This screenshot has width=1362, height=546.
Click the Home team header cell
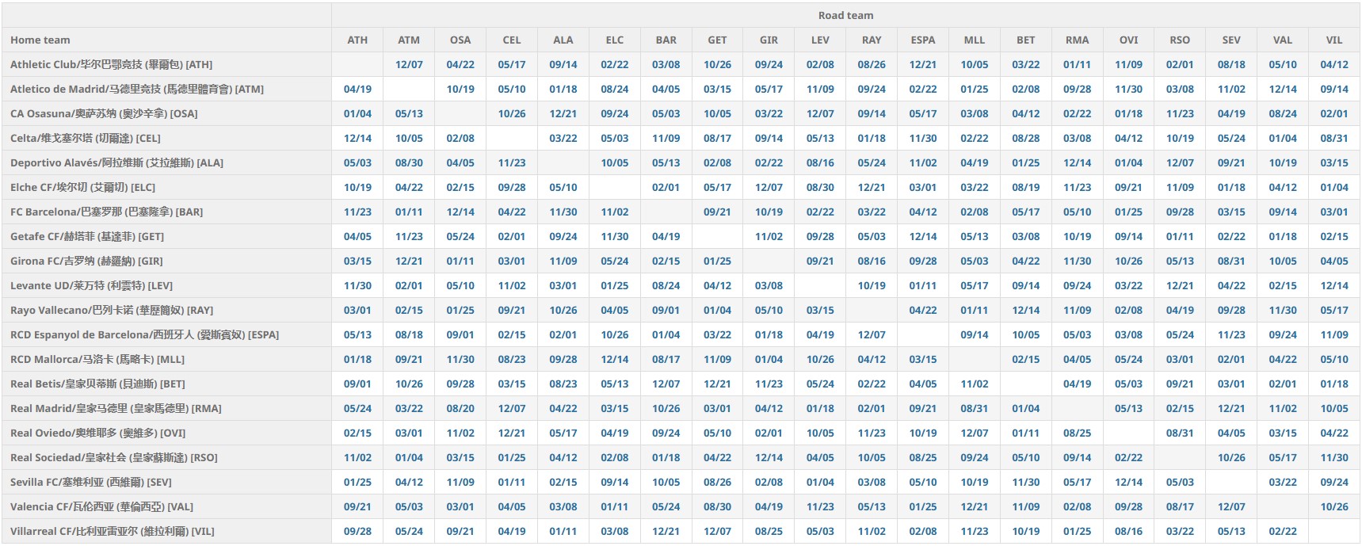(40, 40)
